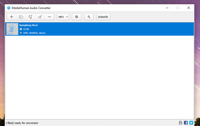Screen dimensions: 200x126
Task: Select the Symphony No.6 track title
Action: click(28, 25)
